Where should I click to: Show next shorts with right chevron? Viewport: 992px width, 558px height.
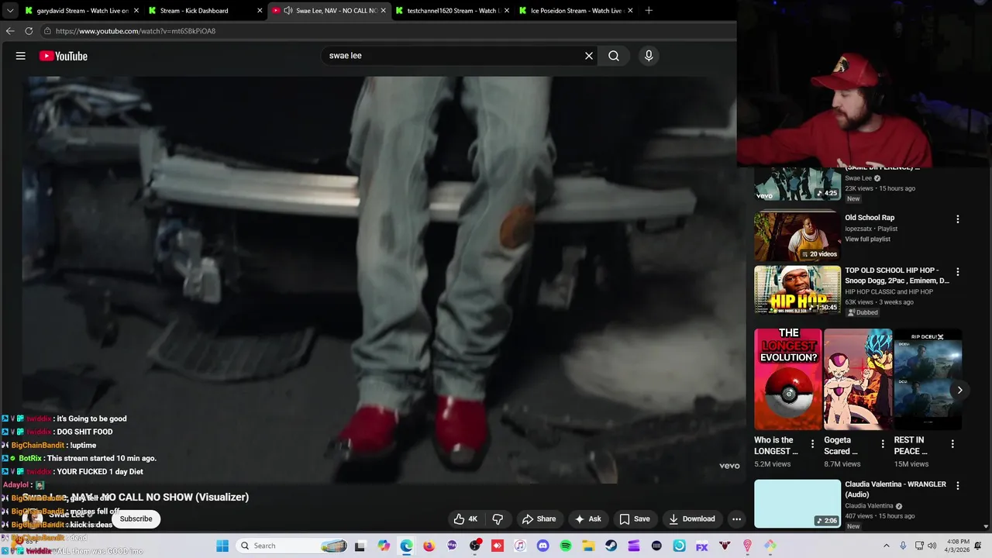point(959,391)
